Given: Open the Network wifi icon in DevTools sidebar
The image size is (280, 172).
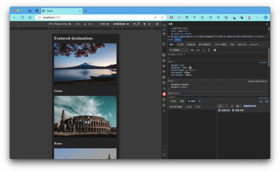Looking at the screenshot, I should (164, 66).
